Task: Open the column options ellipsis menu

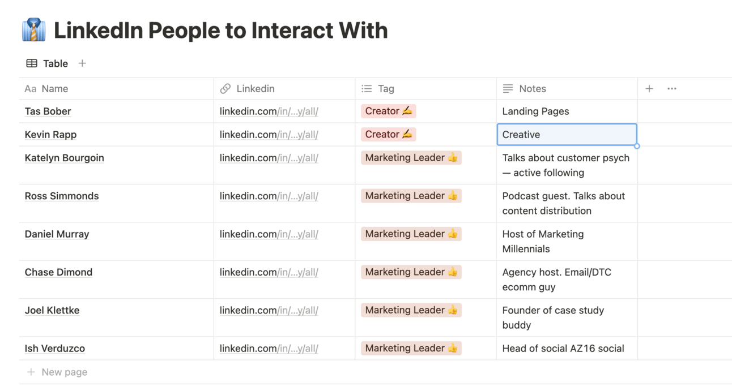Action: pyautogui.click(x=672, y=89)
